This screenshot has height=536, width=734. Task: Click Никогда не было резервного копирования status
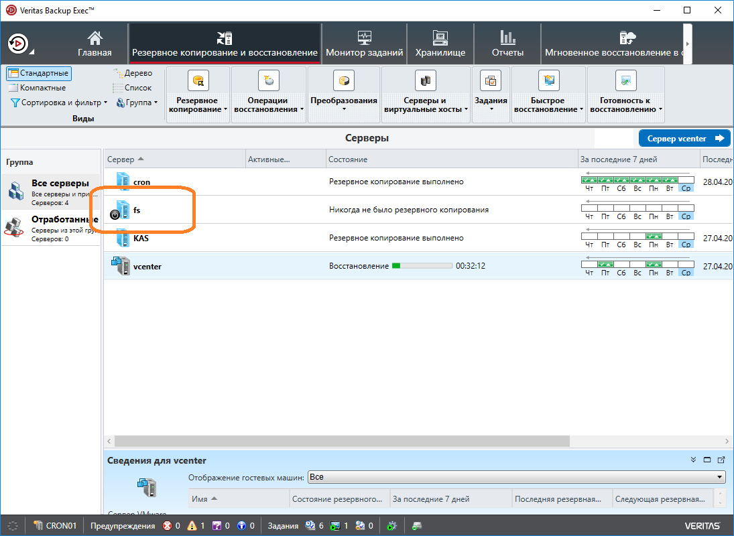click(x=409, y=210)
